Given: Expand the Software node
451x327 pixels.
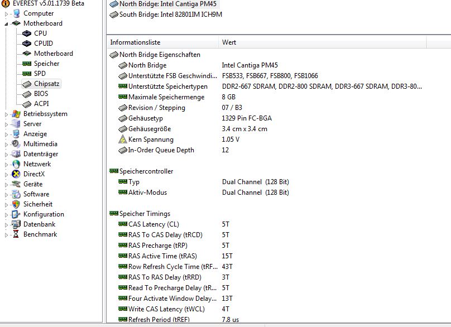Looking at the screenshot, I should (x=6, y=195).
